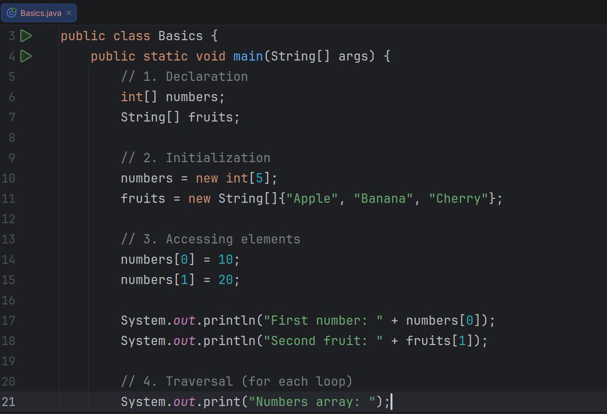Click line number 5 in the gutter
Image resolution: width=607 pixels, height=414 pixels.
[12, 77]
